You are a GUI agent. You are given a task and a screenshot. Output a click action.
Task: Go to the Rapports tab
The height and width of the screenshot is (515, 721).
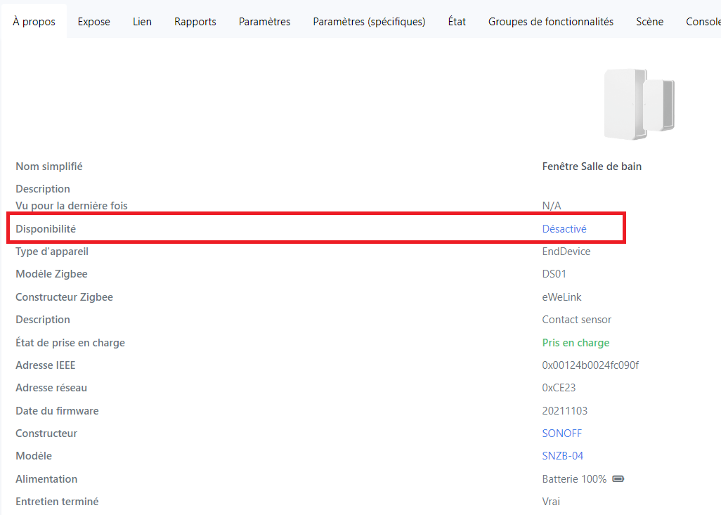(195, 22)
